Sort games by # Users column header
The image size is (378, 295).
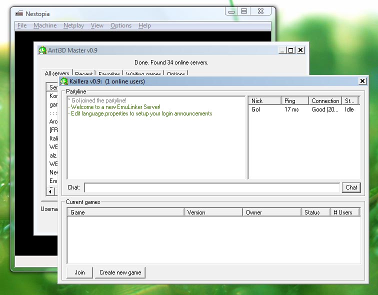click(344, 212)
